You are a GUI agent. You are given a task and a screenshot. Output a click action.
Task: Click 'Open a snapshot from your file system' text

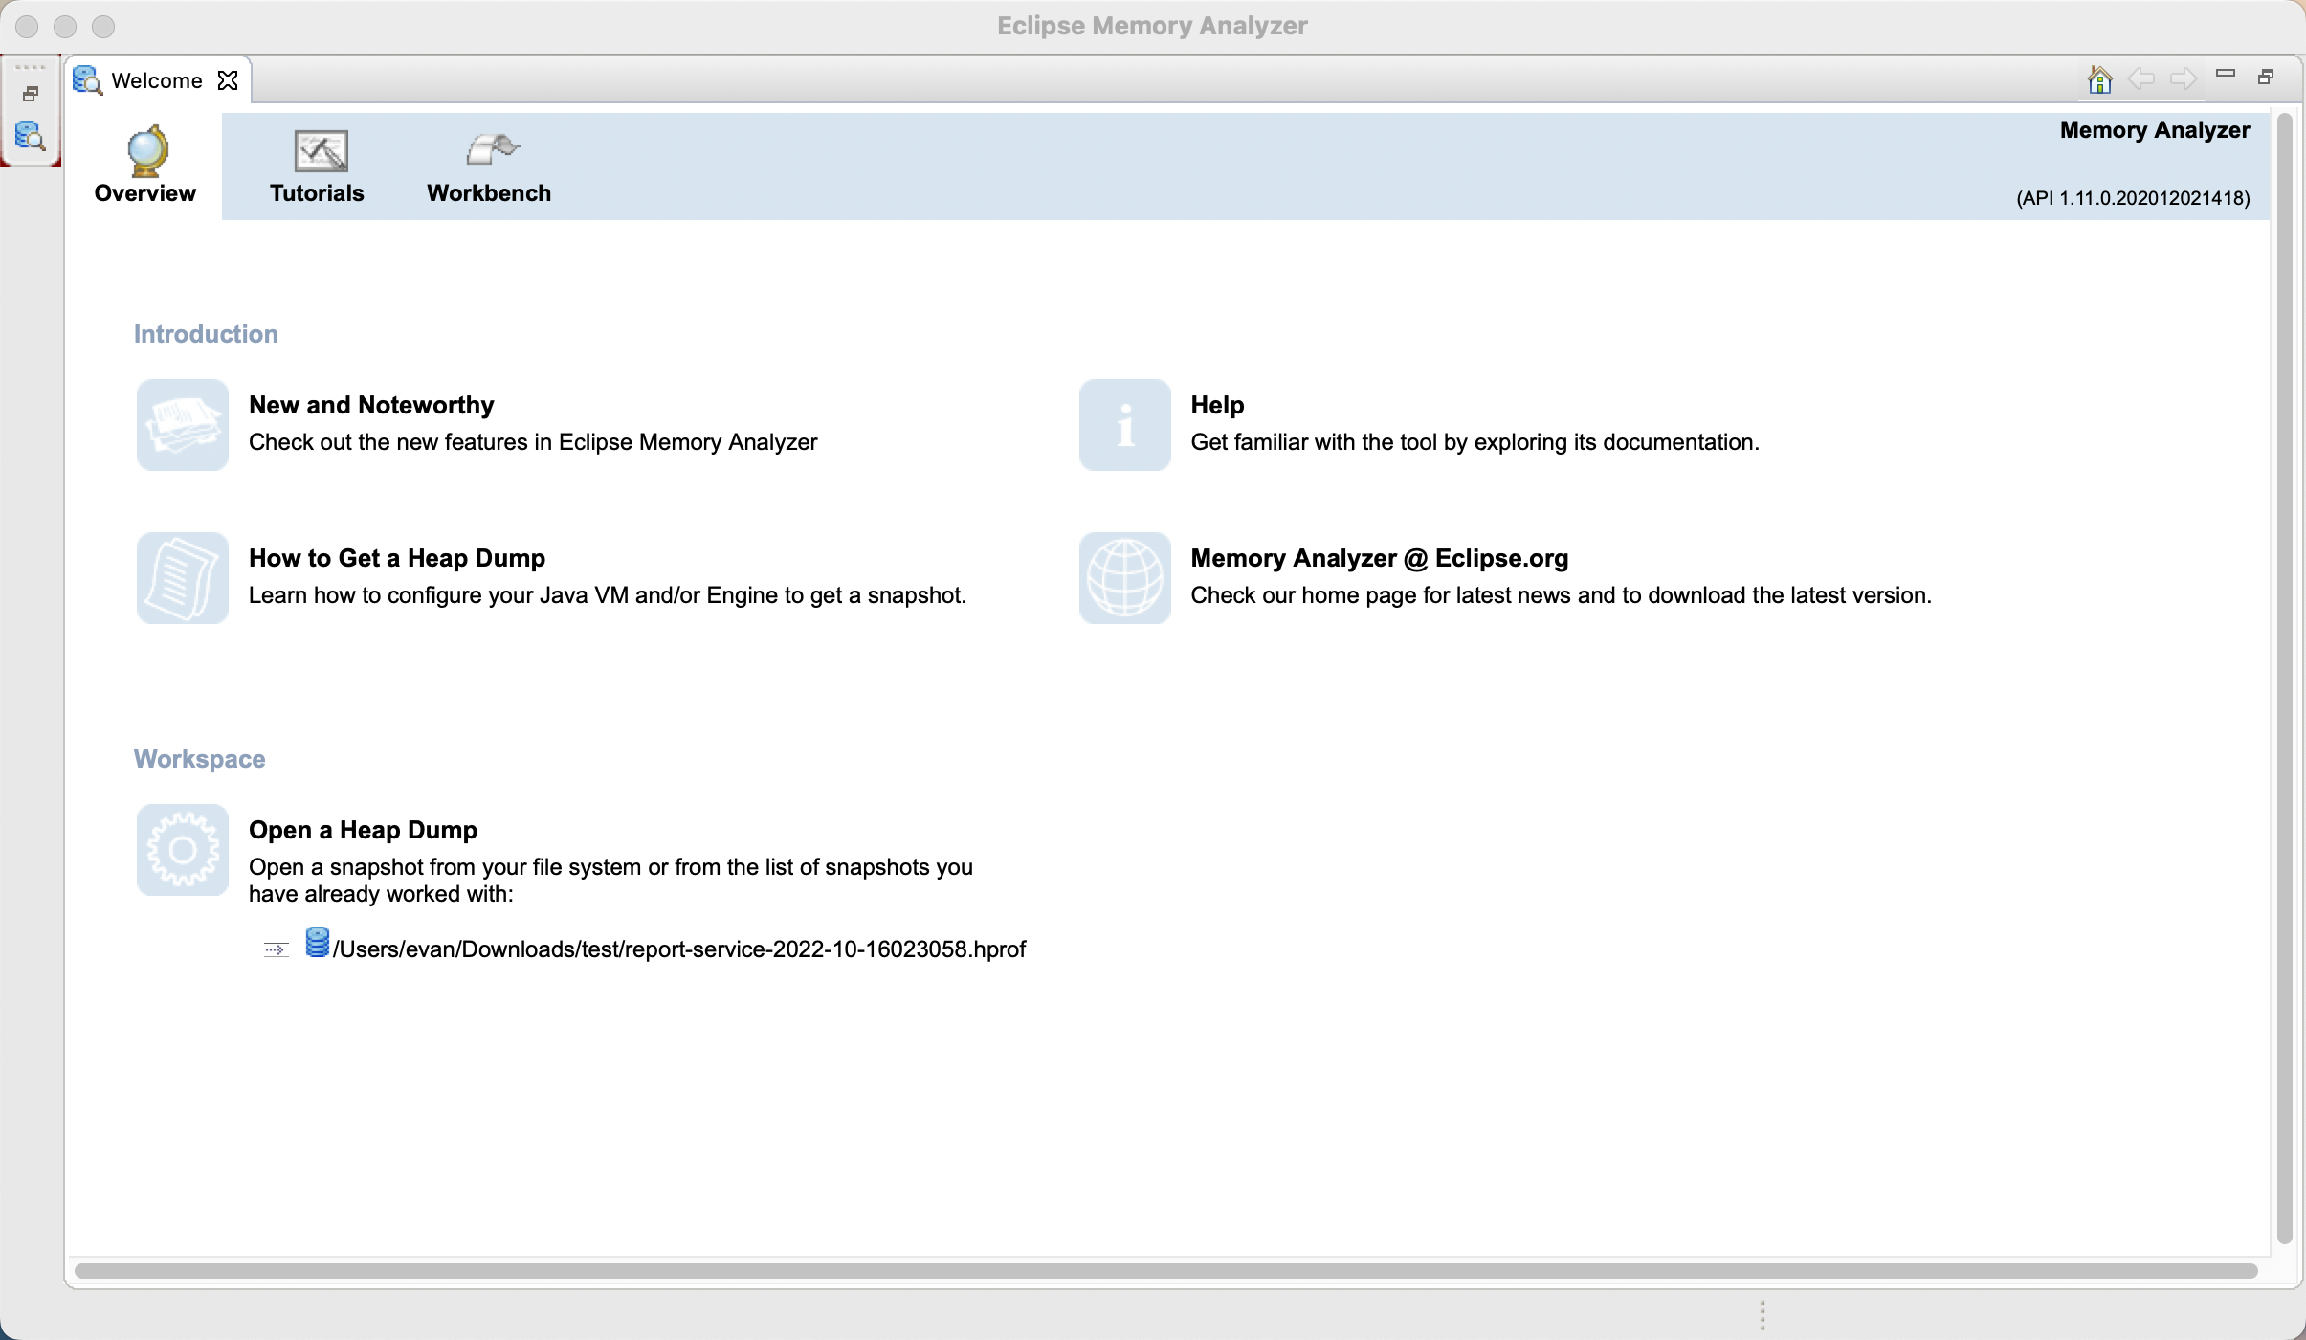610,881
